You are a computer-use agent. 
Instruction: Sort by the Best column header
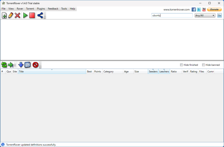tap(90, 71)
